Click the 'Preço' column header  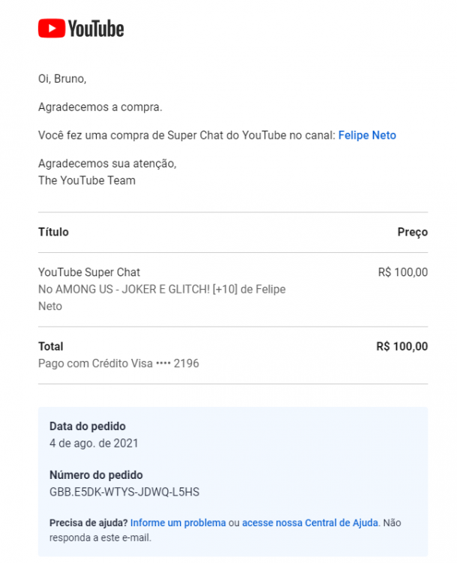pos(413,232)
